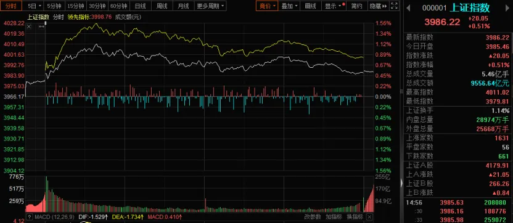
Task: Toggle fullscreen chart icon
Action: (x=394, y=6)
